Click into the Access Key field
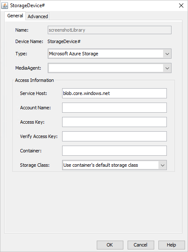 click(114, 122)
